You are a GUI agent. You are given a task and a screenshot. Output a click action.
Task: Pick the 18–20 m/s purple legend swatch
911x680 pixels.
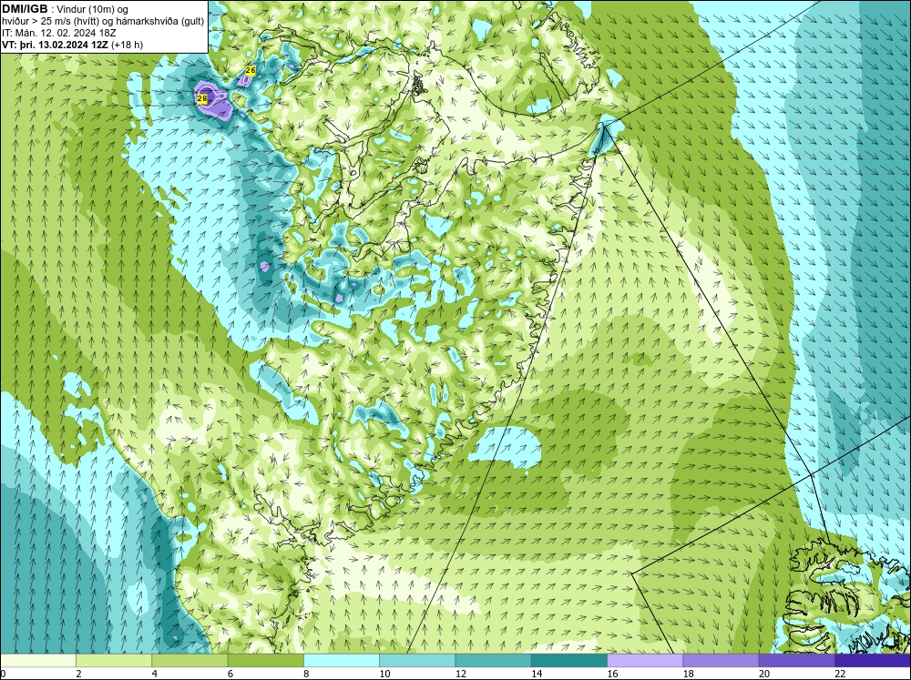pyautogui.click(x=721, y=661)
